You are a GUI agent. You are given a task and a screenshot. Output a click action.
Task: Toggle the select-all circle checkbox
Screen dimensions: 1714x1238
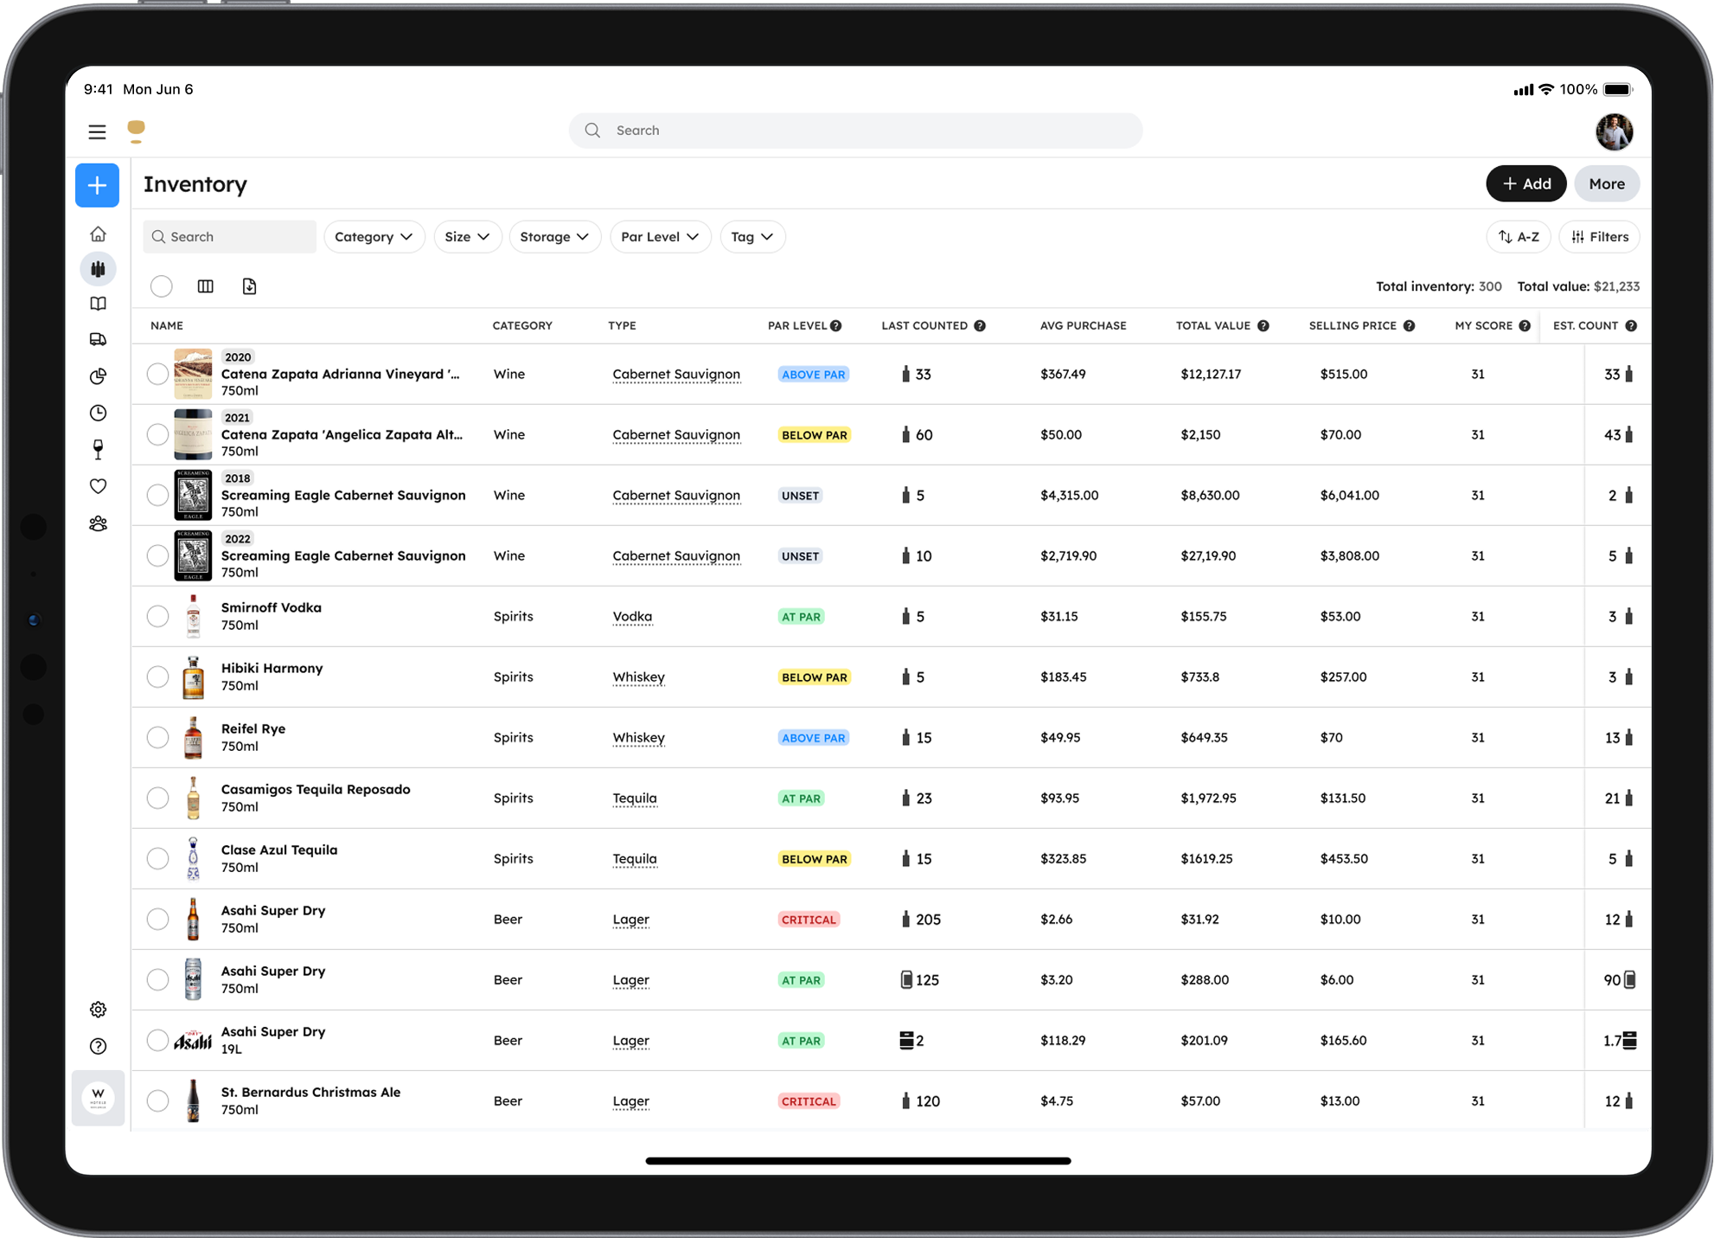pos(162,286)
